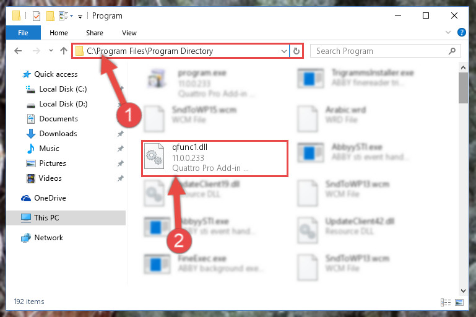Expand the ribbon with the chevron
Image resolution: width=476 pixels, height=317 pixels.
tap(448, 32)
